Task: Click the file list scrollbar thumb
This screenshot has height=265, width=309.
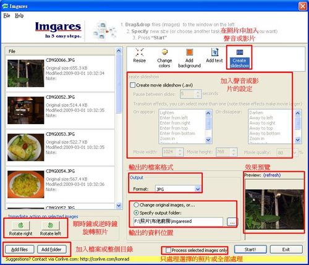Action: pyautogui.click(x=119, y=83)
